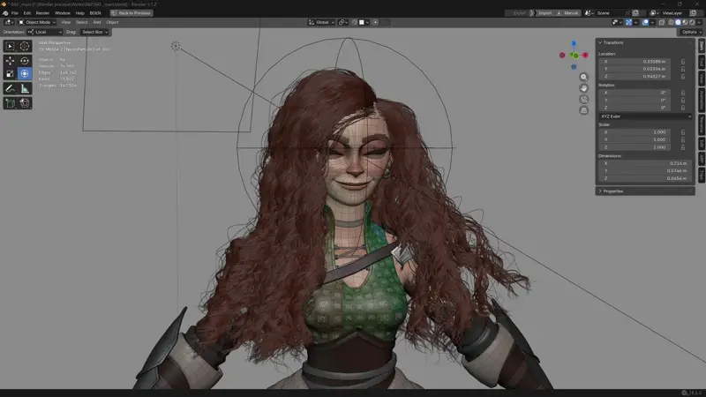The height and width of the screenshot is (397, 706).
Task: Open the overlays settings dropdown arrow
Action: (x=652, y=22)
